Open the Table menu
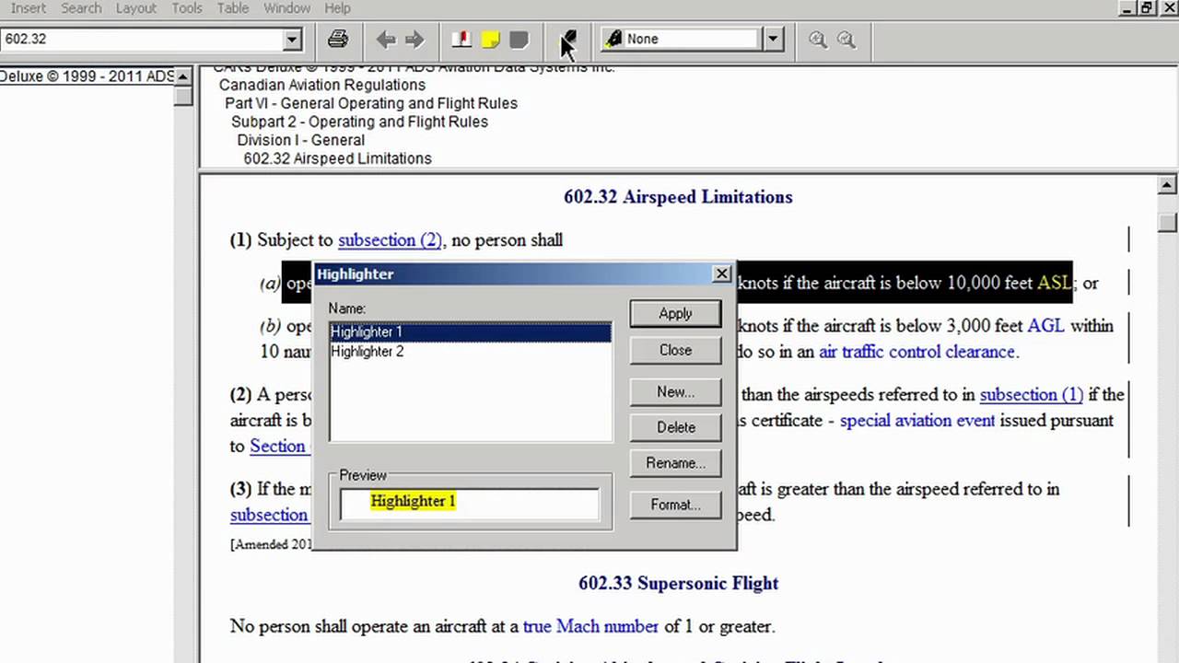This screenshot has width=1179, height=663. tap(233, 8)
